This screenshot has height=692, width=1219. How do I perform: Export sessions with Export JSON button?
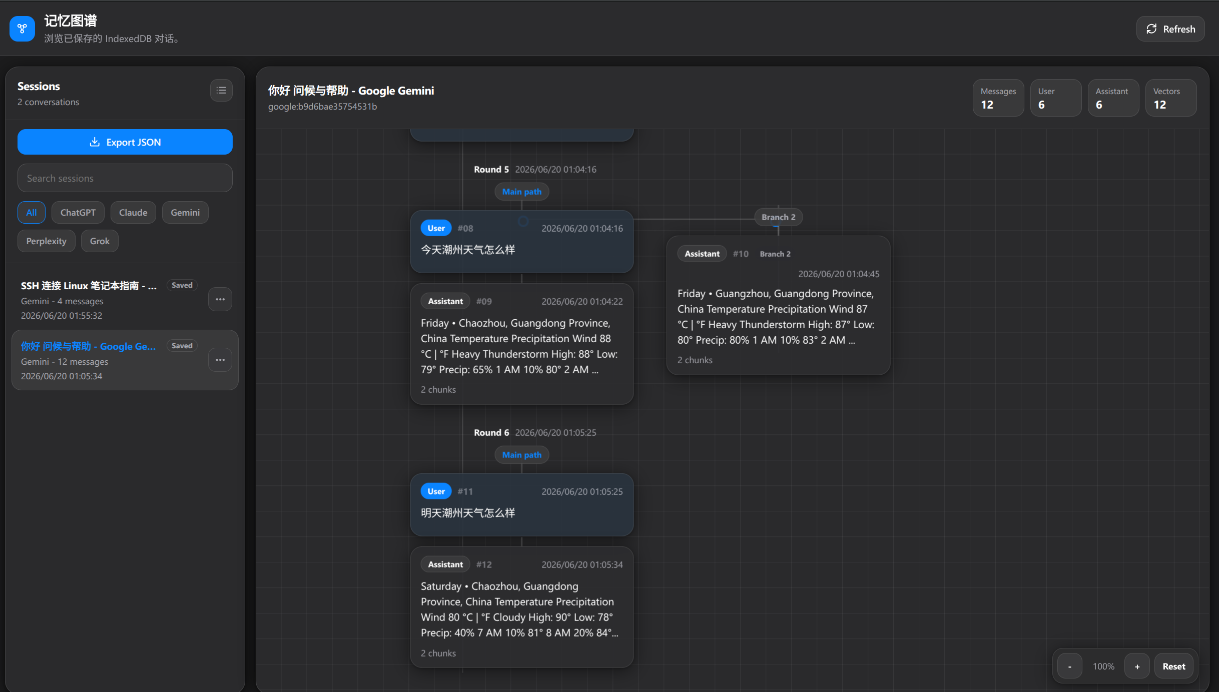coord(125,142)
